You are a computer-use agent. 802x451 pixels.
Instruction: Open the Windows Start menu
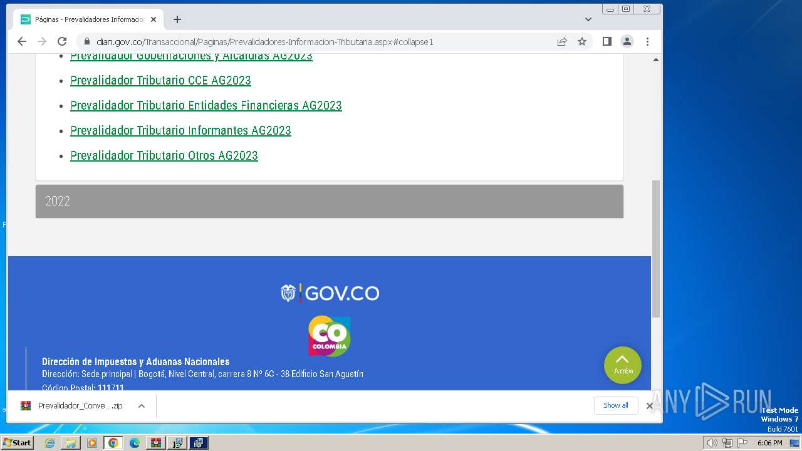coord(17,443)
